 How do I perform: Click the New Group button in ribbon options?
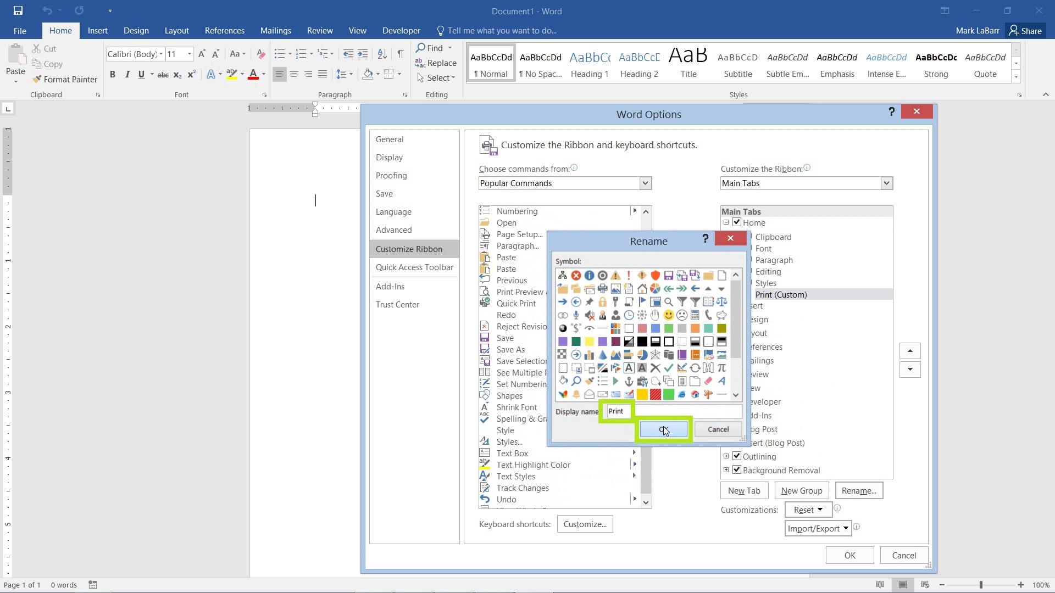(802, 490)
